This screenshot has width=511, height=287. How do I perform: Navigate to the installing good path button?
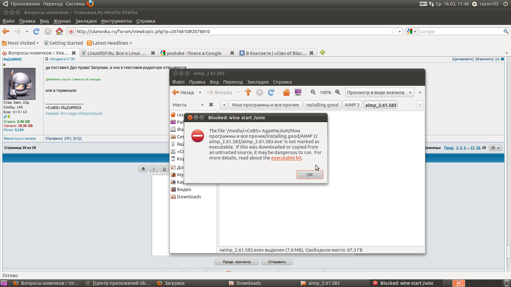coord(322,105)
